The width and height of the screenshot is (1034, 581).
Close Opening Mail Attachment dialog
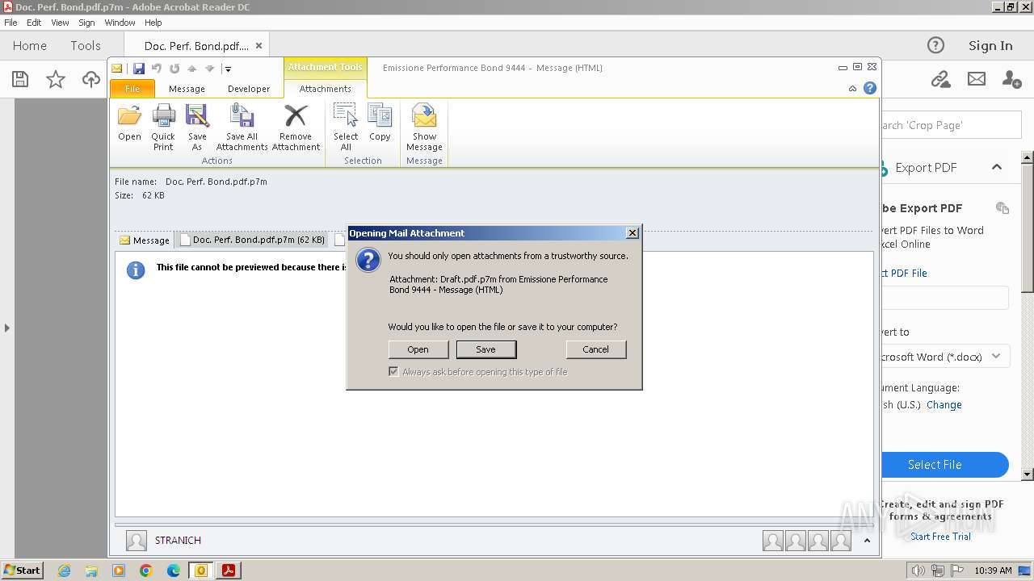(x=633, y=233)
